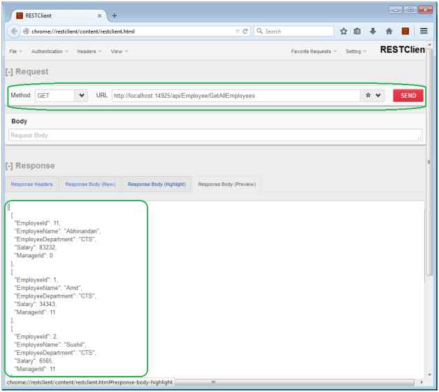Click the EmployeeName "Sushil" line
The image size is (439, 392).
point(50,344)
